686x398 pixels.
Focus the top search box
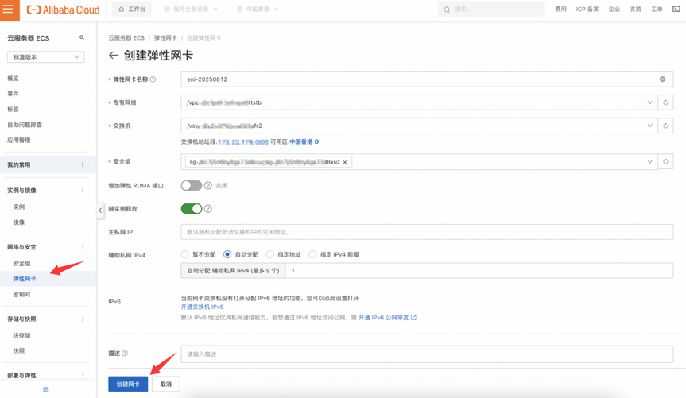(x=491, y=10)
